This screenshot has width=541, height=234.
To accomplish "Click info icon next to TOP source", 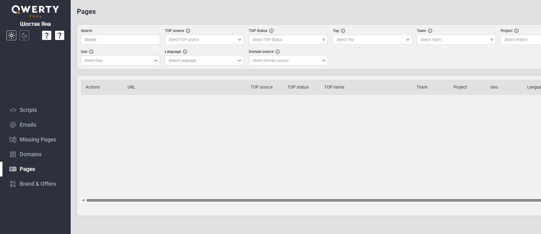I will click(188, 31).
